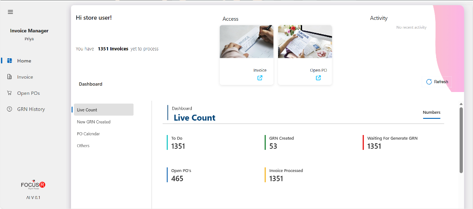Click the Invoice document icon in sidebar
Image resolution: width=473 pixels, height=209 pixels.
9,77
